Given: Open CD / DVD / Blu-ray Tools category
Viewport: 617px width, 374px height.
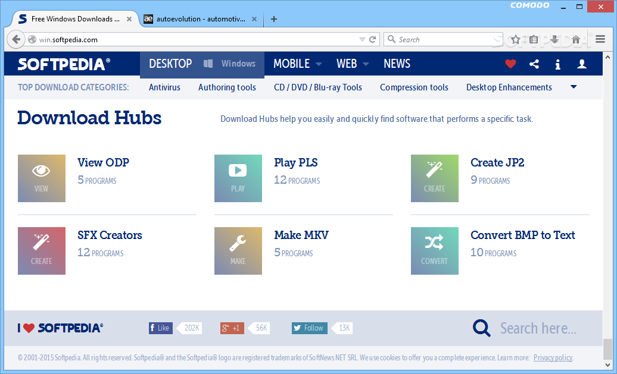Looking at the screenshot, I should (x=318, y=87).
